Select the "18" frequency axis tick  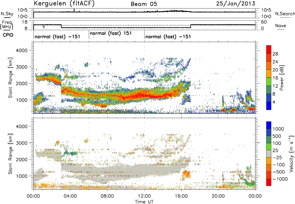(x=25, y=22)
